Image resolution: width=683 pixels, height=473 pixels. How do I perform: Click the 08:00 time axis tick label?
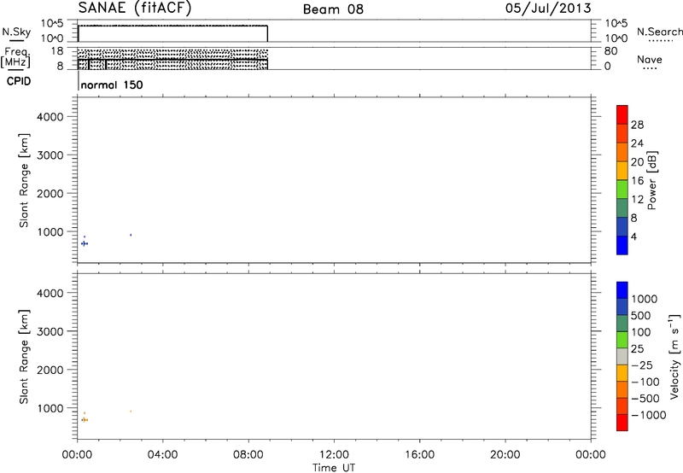click(248, 455)
